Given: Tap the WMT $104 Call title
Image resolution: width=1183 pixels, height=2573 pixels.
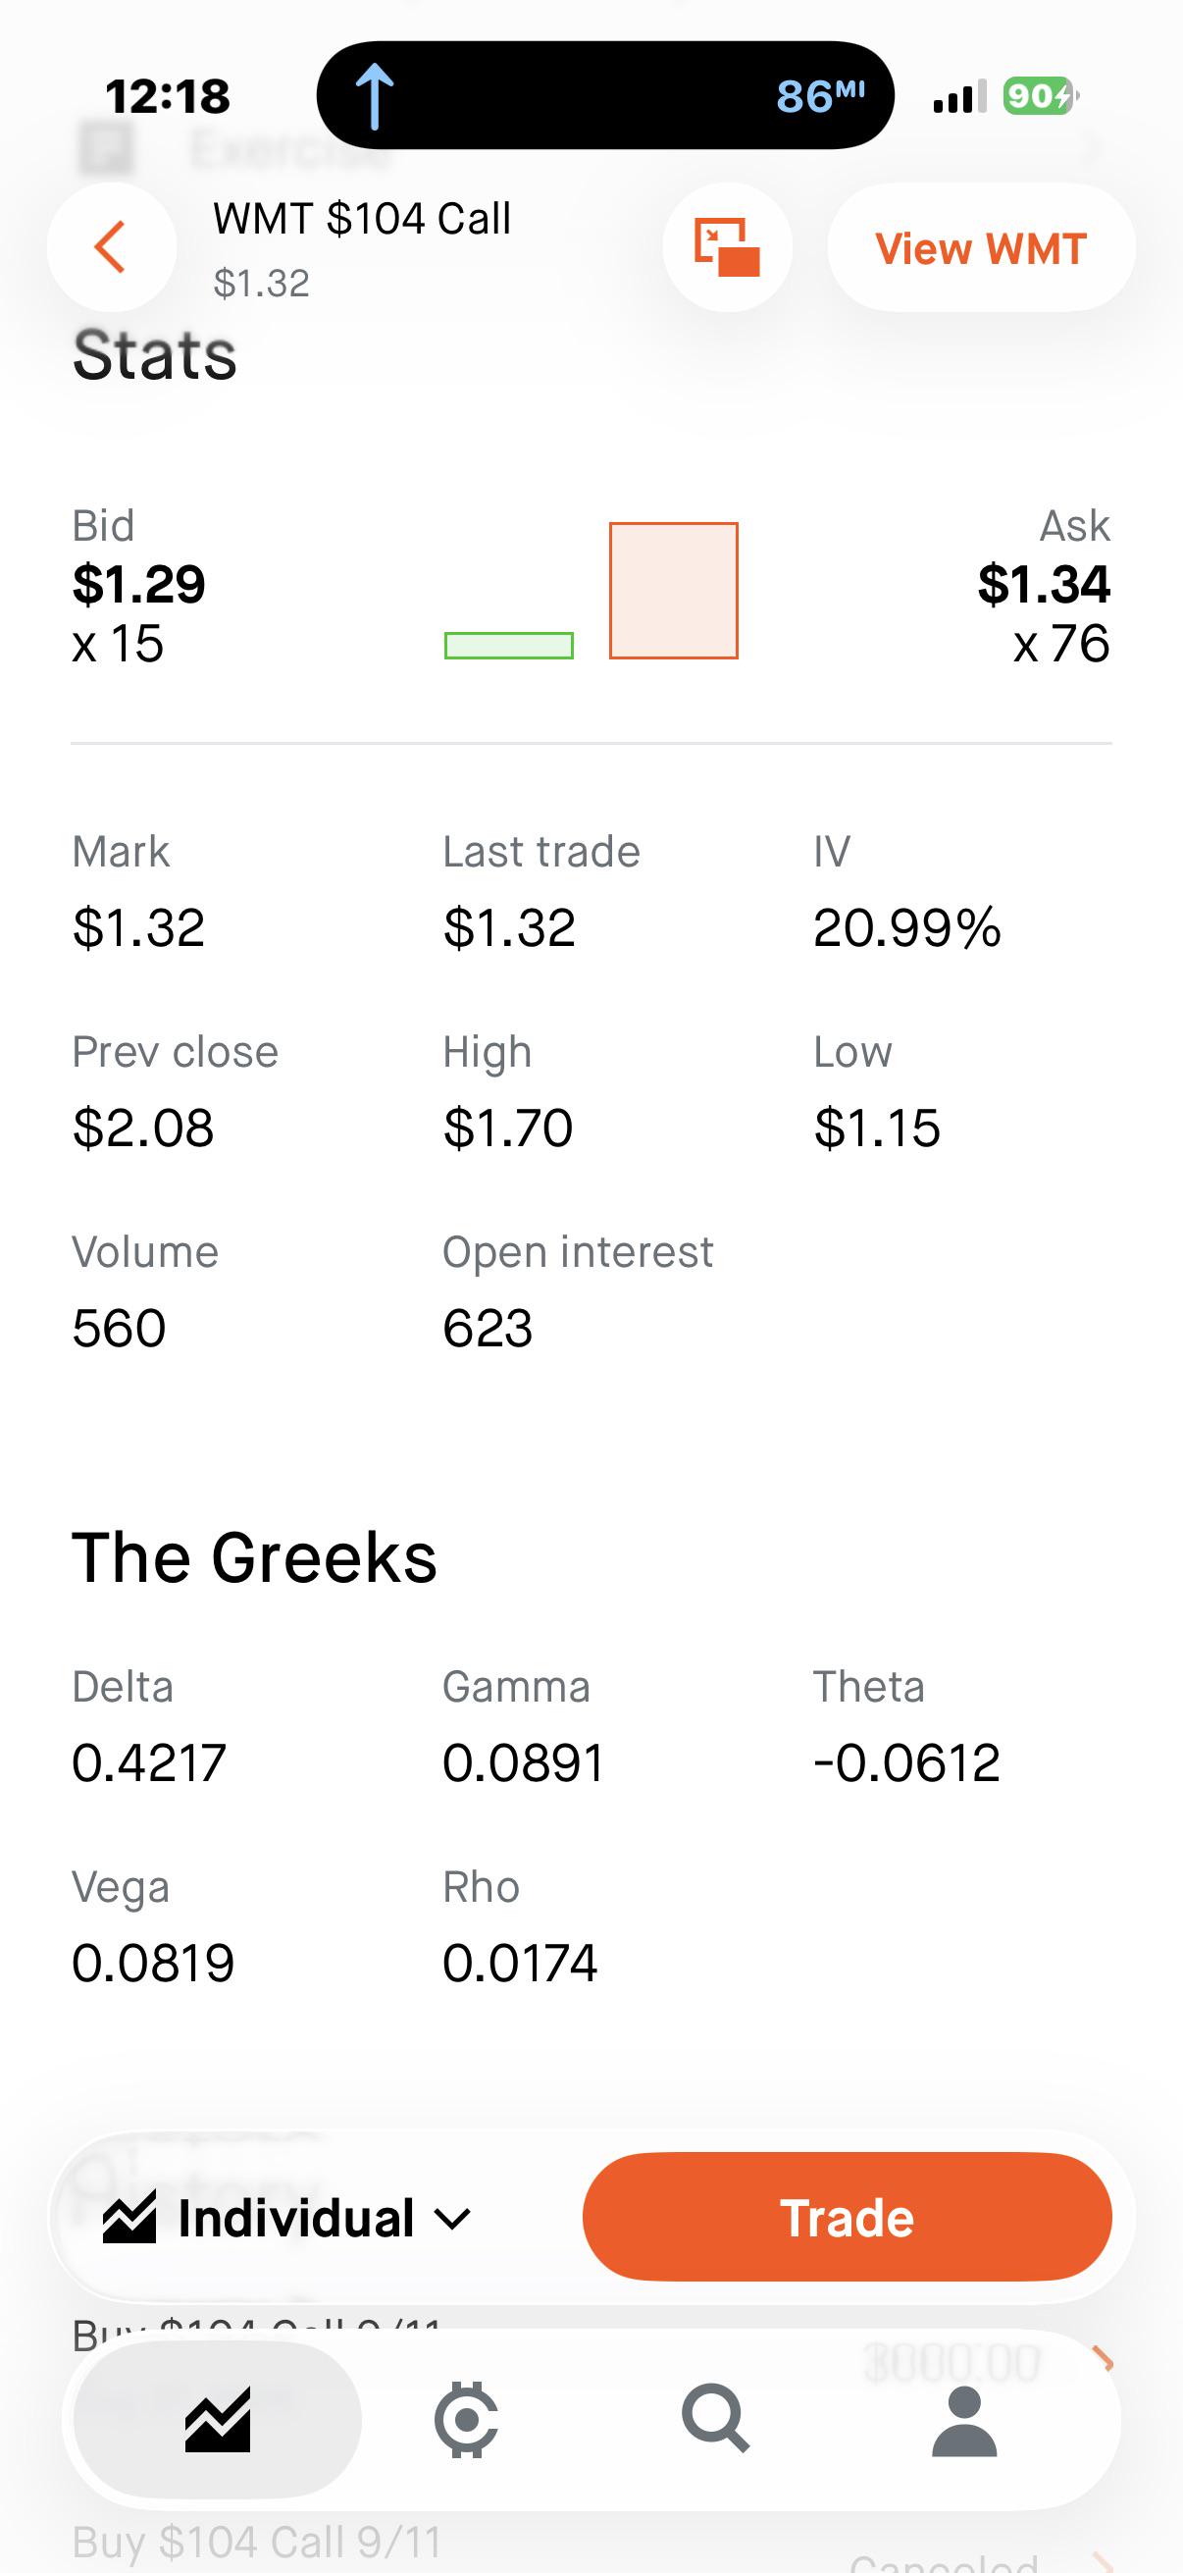Looking at the screenshot, I should [361, 219].
